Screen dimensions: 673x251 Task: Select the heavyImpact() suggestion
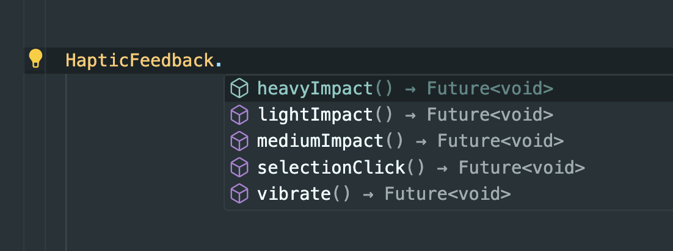(x=448, y=89)
